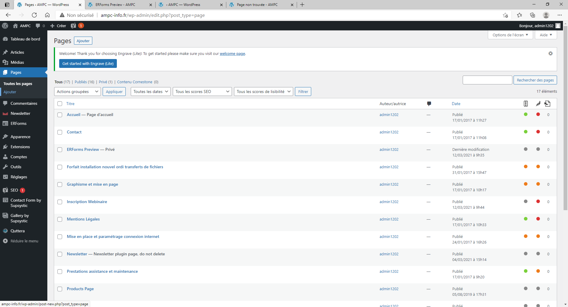Click the WordPress logo in admin bar

pyautogui.click(x=5, y=26)
